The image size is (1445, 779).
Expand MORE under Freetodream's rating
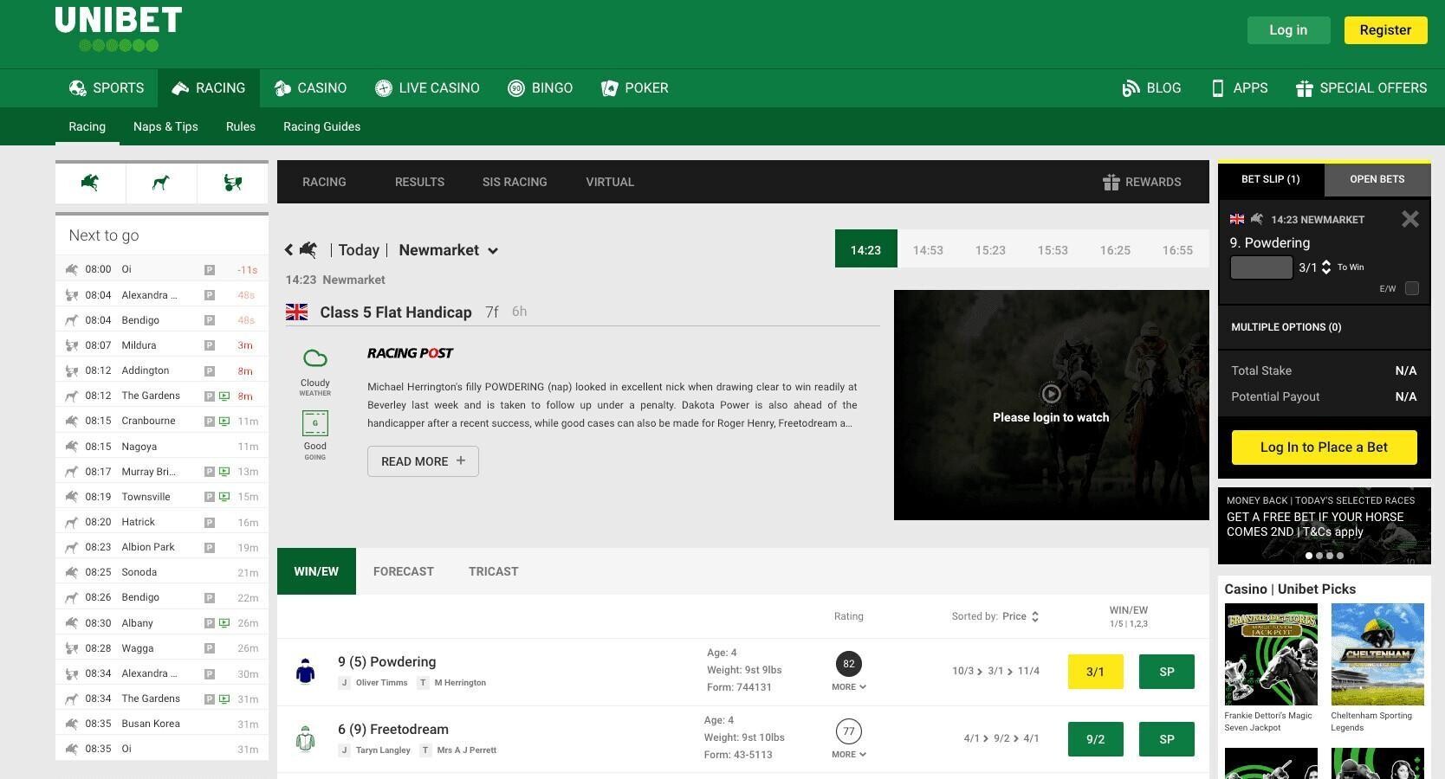tap(848, 755)
